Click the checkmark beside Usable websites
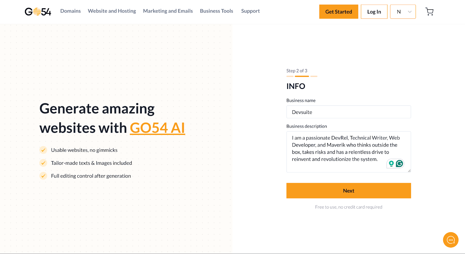 pos(43,150)
